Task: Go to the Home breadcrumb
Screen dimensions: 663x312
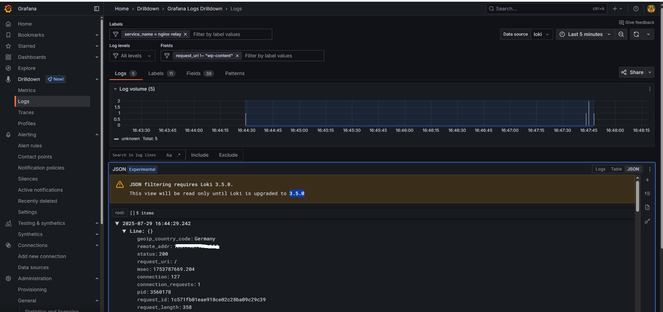Action: pos(122,9)
